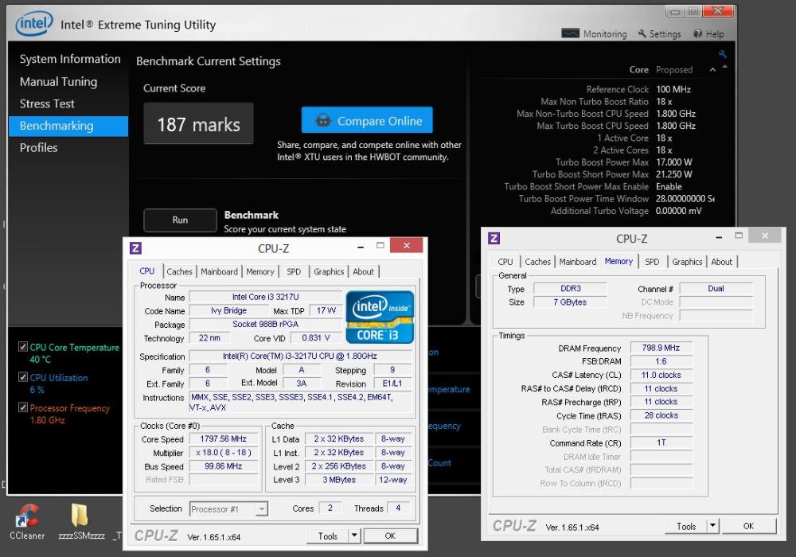Select Benchmarking in sidebar

coord(68,126)
